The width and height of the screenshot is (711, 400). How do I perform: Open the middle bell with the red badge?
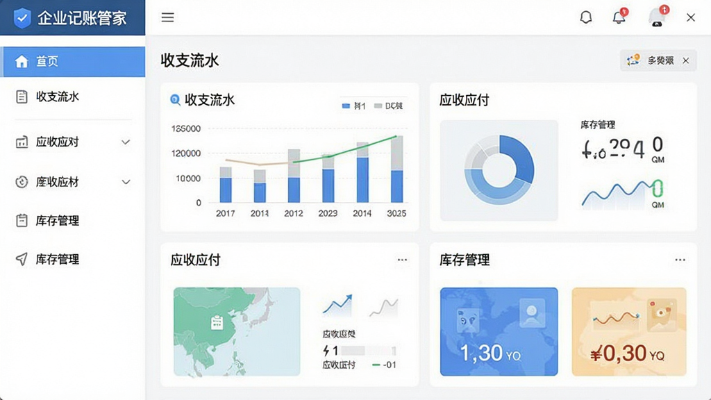click(x=619, y=17)
